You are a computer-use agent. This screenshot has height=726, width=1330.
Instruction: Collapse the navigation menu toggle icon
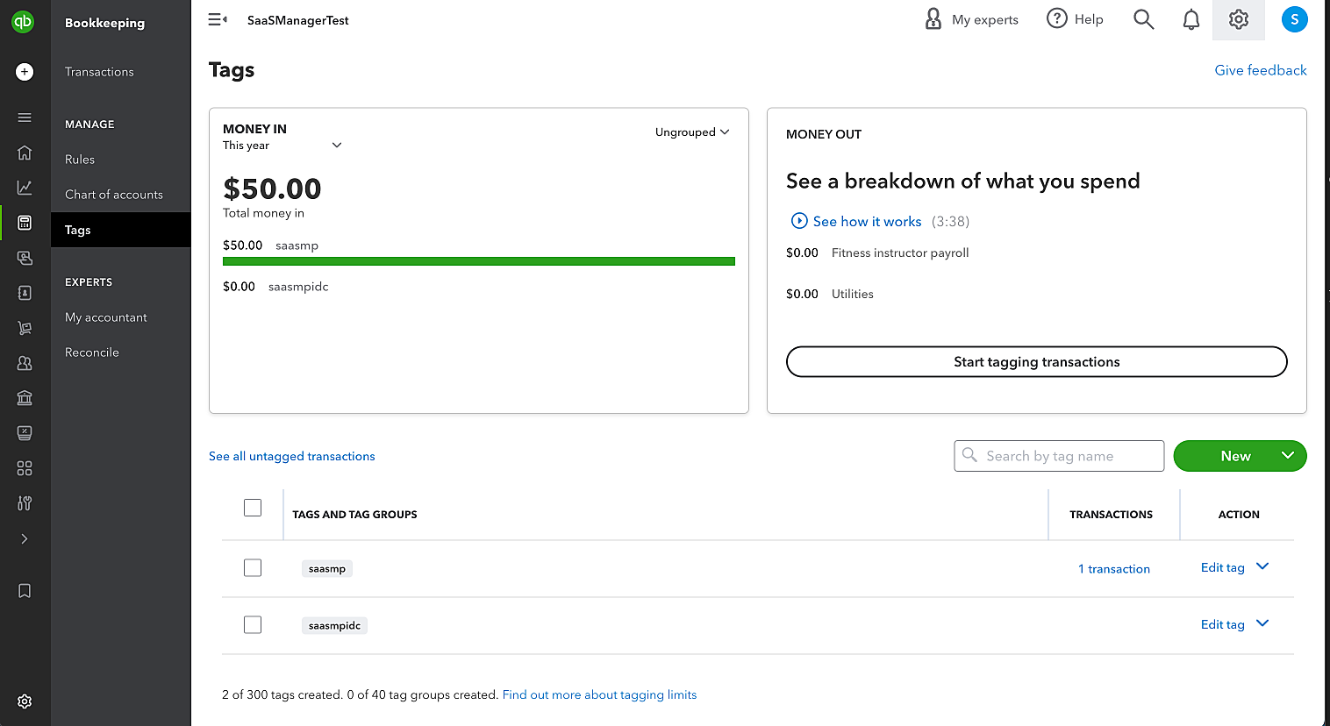[218, 19]
